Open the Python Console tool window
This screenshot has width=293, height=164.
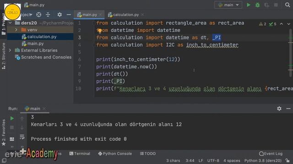(x=115, y=154)
